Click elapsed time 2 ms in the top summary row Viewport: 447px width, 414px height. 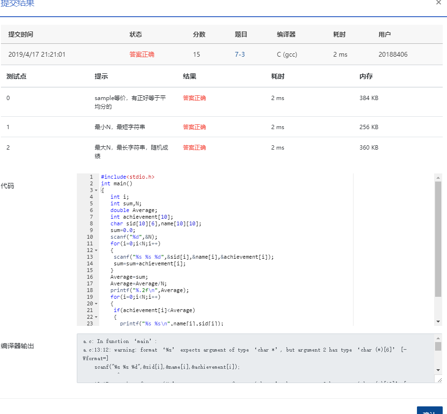coord(341,54)
